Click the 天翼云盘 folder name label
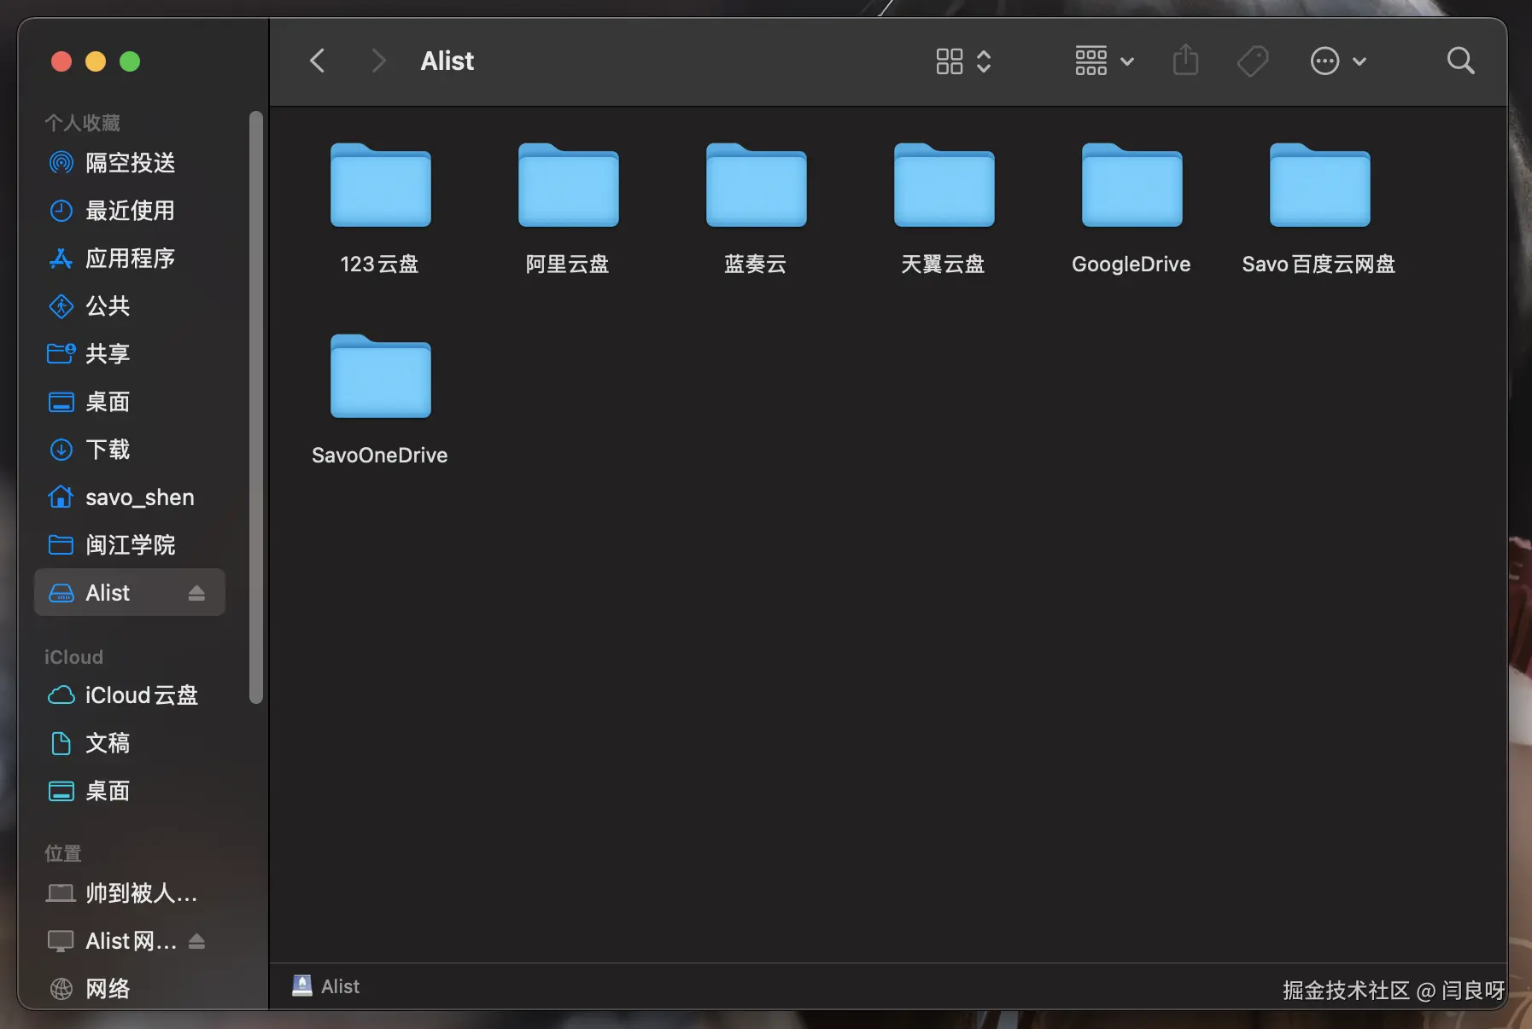Viewport: 1532px width, 1029px height. 944,265
